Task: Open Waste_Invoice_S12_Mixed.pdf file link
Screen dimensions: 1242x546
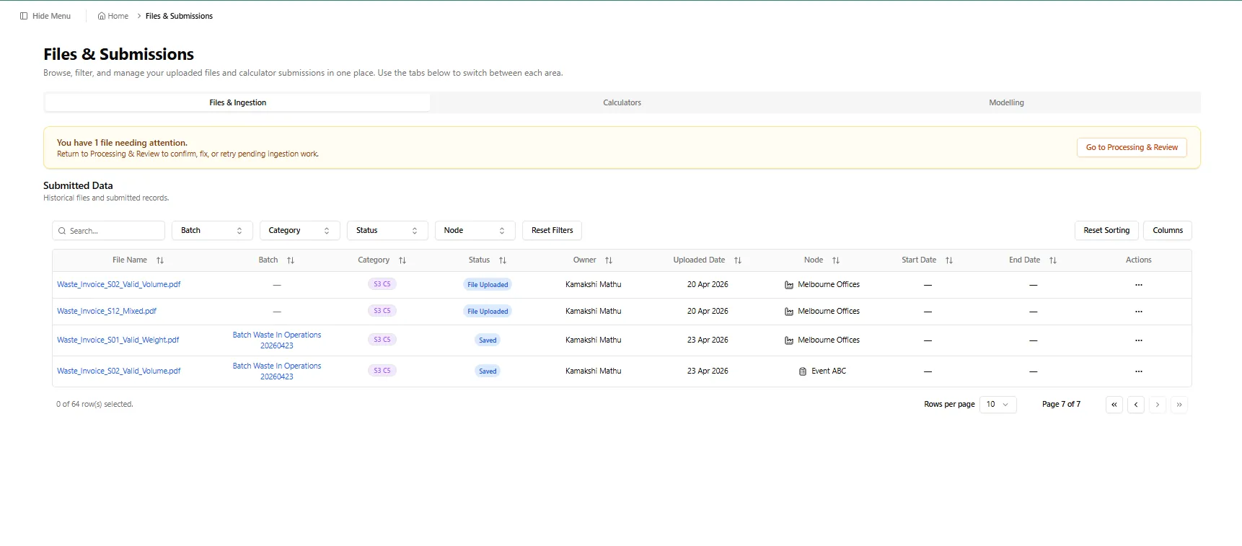Action: pos(107,312)
